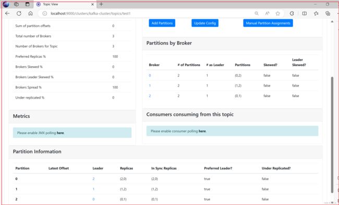This screenshot has height=205, width=339.
Task: Reload the page with refresh icon
Action: 19,14
